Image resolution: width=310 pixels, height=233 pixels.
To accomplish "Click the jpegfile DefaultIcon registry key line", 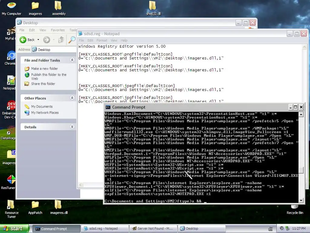I will [x=127, y=86].
